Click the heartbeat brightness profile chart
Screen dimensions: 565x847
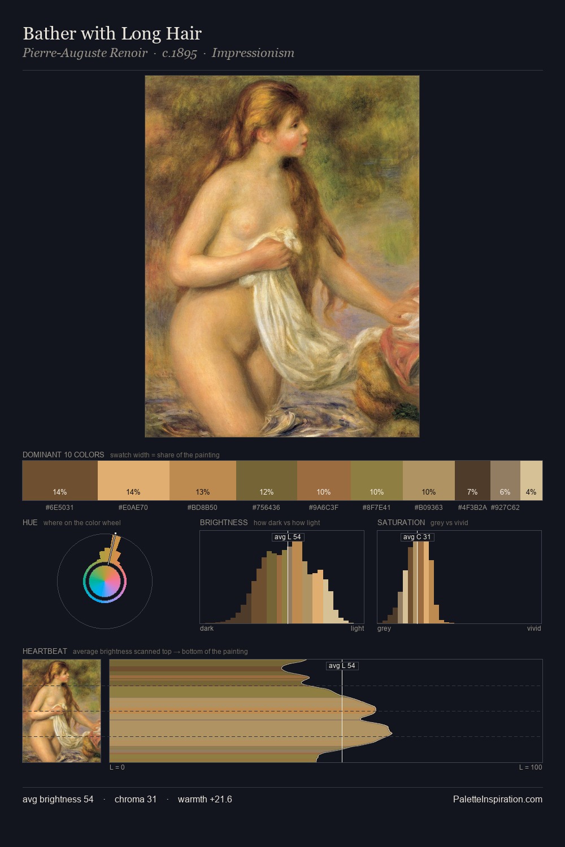[x=326, y=711]
